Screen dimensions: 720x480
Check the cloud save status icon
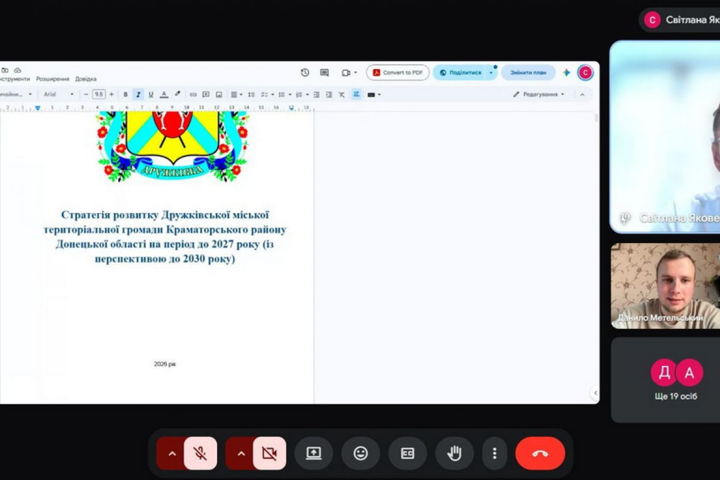[x=17, y=70]
